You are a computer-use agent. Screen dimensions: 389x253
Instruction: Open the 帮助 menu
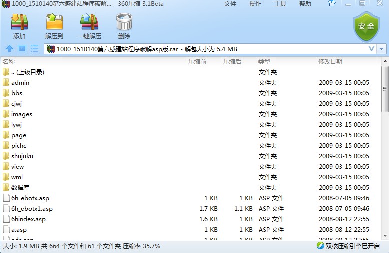(305, 4)
